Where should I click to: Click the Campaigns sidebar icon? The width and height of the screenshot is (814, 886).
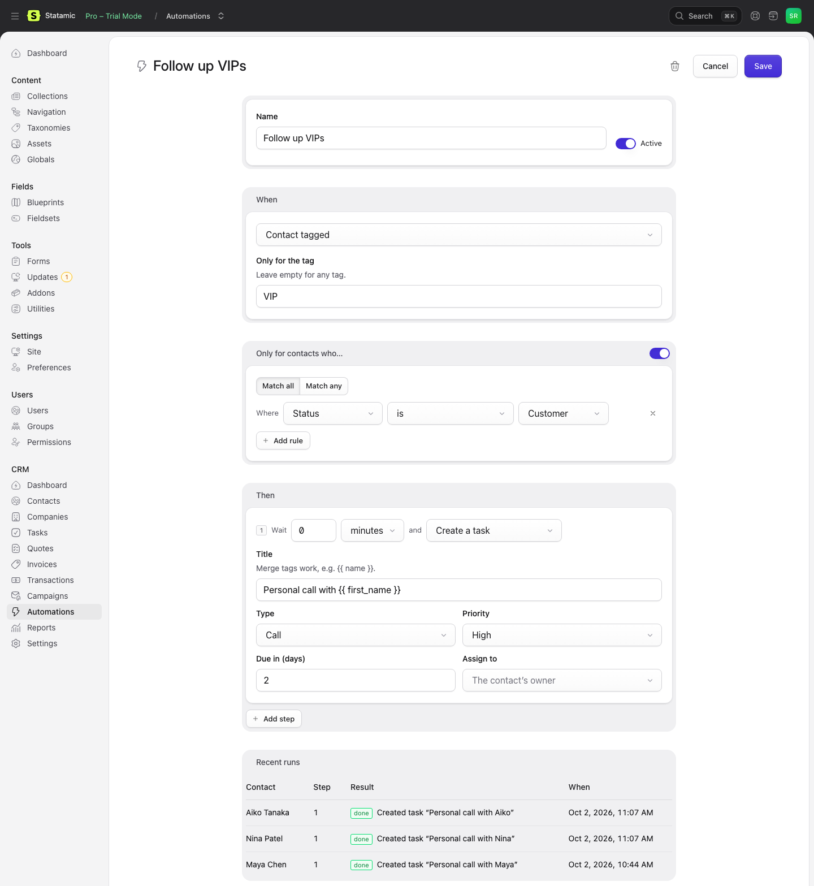(x=16, y=596)
